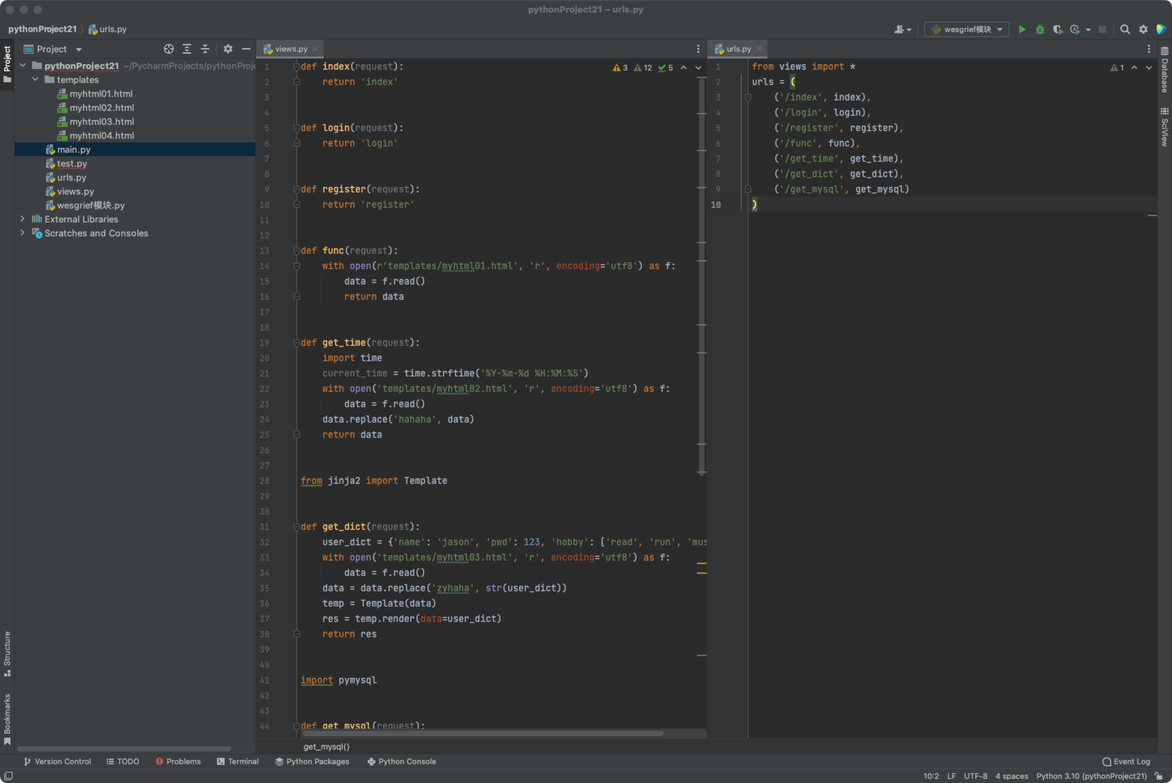This screenshot has height=783, width=1172.
Task: Open IDE settings gear in top toolbar
Action: (1143, 30)
